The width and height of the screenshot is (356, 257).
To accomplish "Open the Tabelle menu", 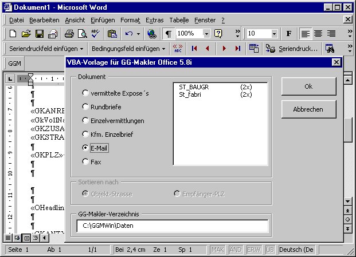I will click(179, 20).
